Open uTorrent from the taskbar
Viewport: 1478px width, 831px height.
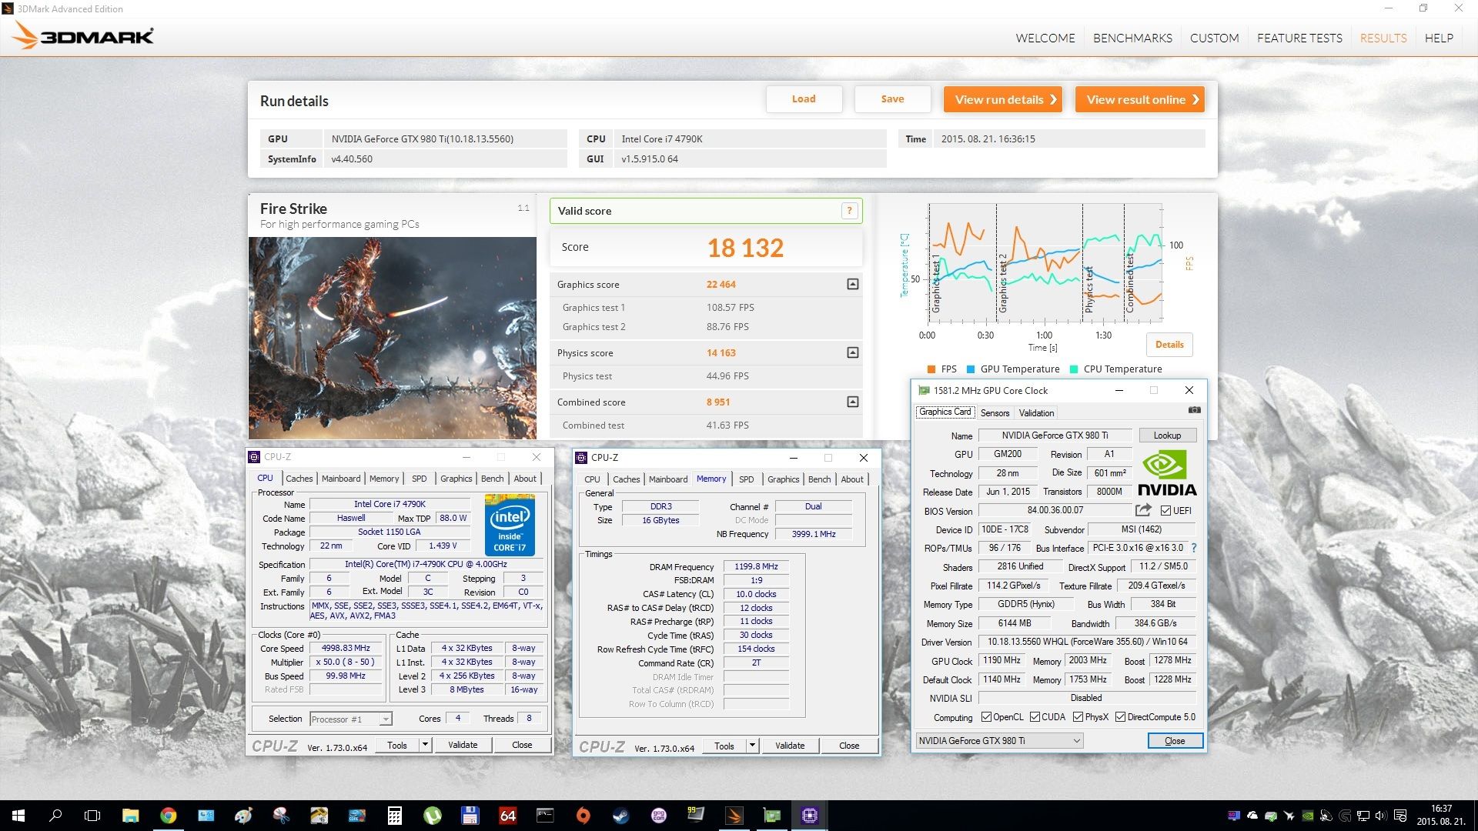tap(432, 816)
